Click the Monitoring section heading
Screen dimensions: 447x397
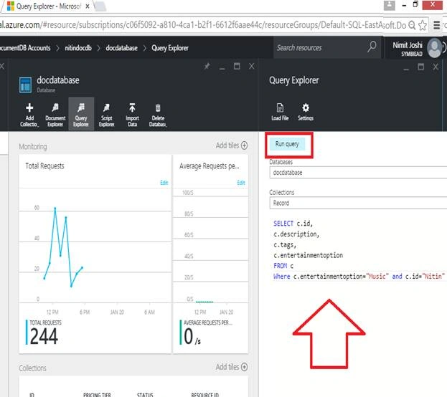point(33,147)
